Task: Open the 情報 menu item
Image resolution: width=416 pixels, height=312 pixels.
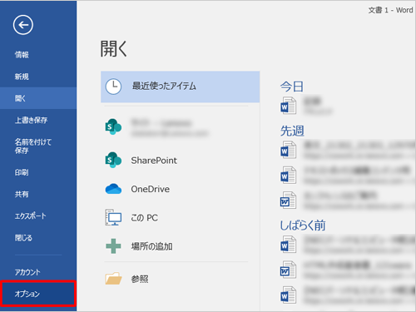Action: [22, 55]
